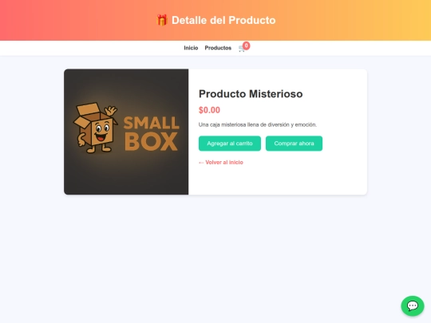
Task: Click the mascot's waving hand
Action: [x=111, y=111]
